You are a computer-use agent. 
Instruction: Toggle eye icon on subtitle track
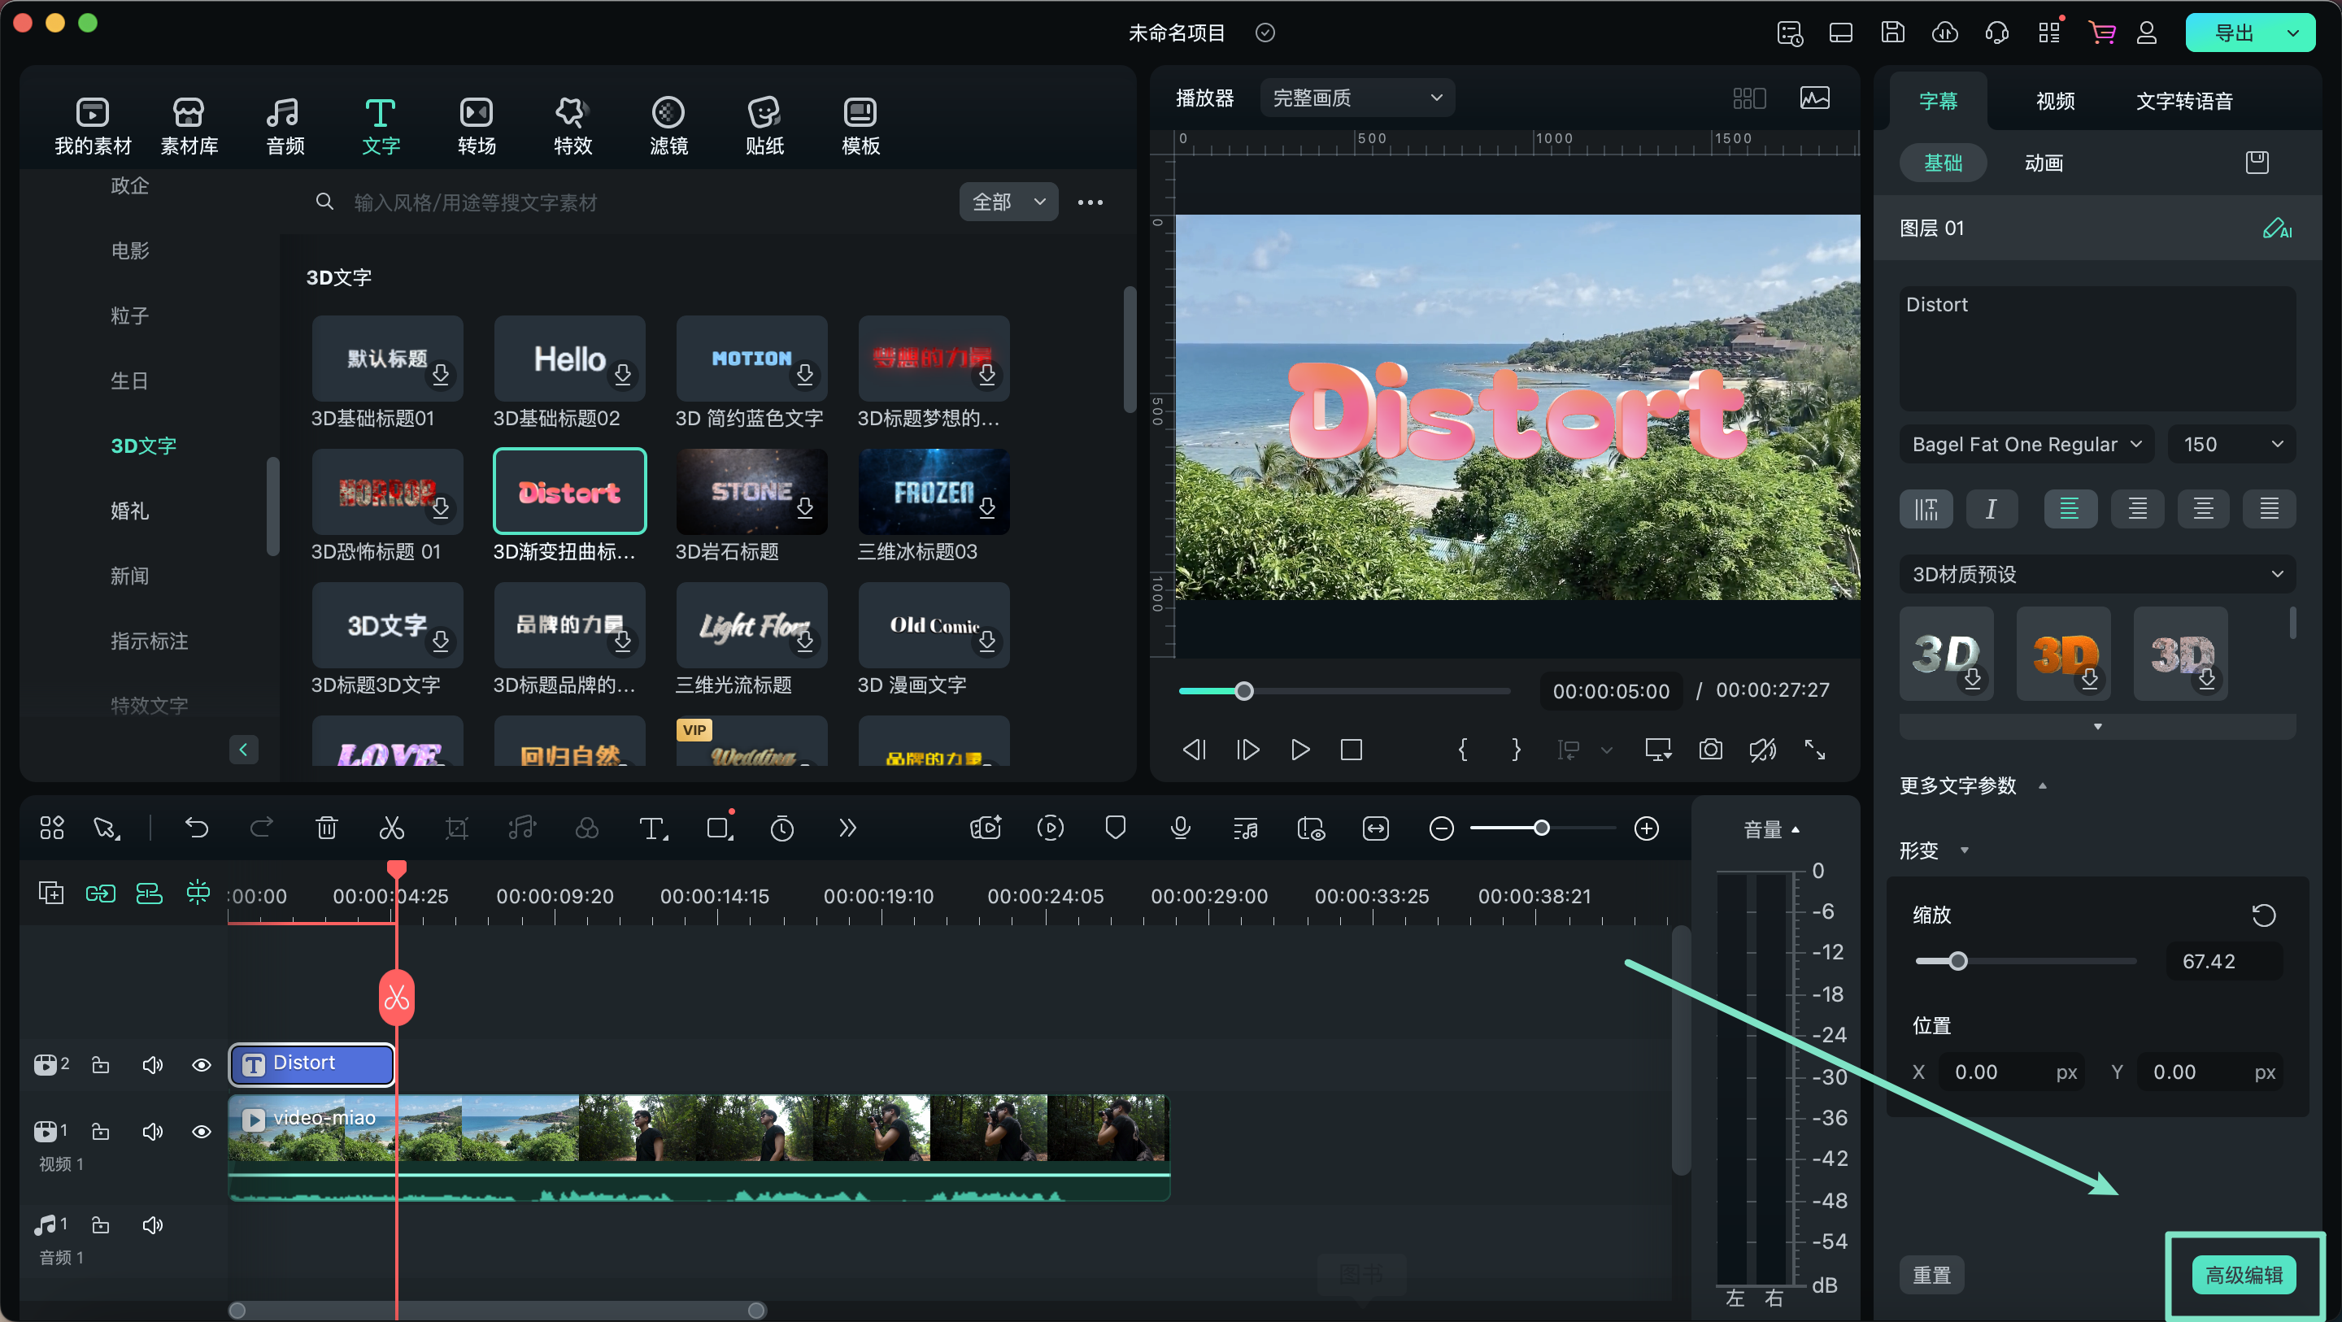(x=199, y=1063)
